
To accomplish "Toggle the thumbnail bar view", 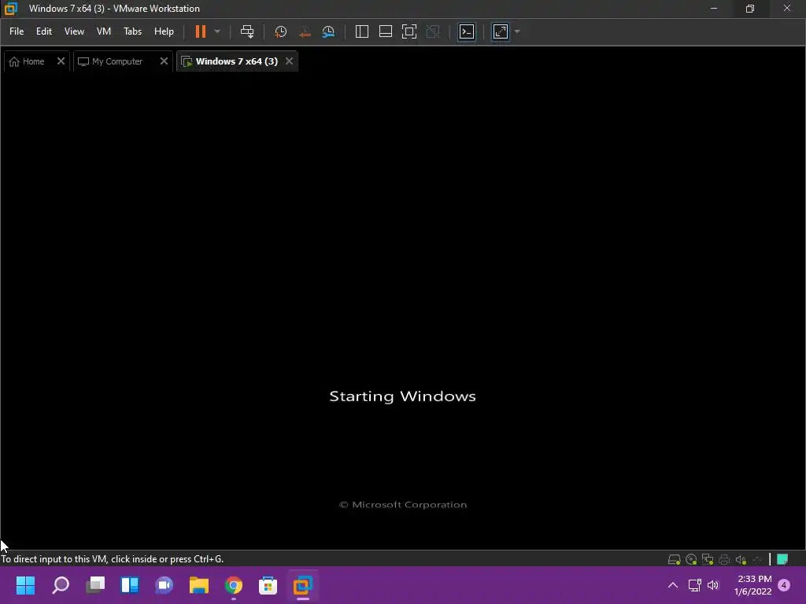I will click(x=386, y=31).
